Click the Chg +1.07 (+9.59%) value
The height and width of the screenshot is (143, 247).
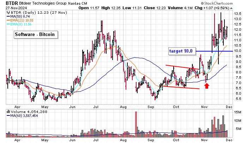tap(212, 8)
